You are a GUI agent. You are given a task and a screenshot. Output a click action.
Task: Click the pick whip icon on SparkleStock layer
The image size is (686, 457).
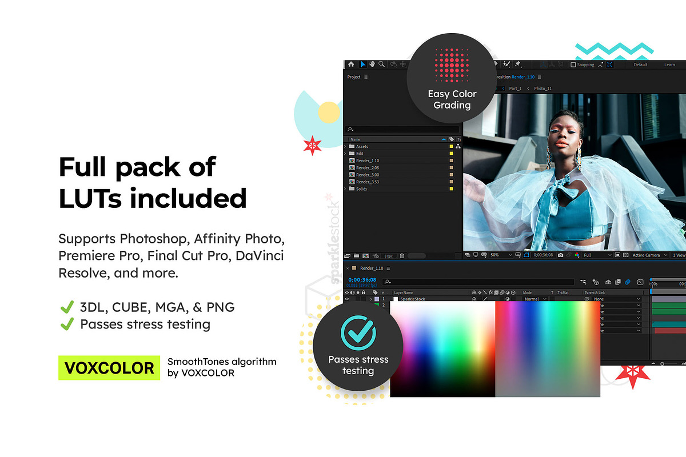click(587, 299)
